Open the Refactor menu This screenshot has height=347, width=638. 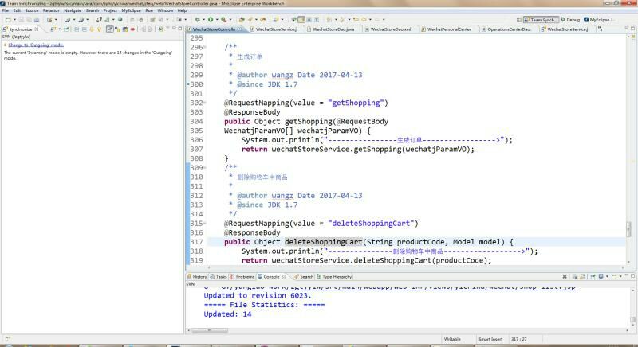coord(51,10)
